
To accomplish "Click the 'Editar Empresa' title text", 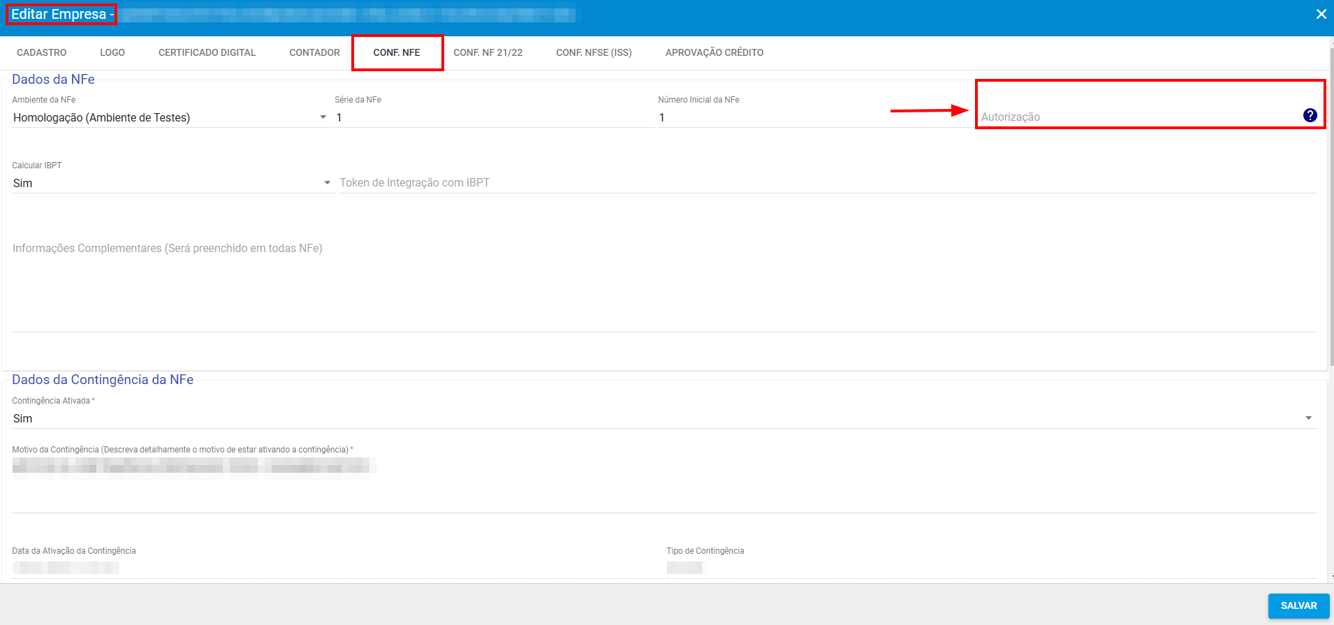I will pyautogui.click(x=59, y=14).
